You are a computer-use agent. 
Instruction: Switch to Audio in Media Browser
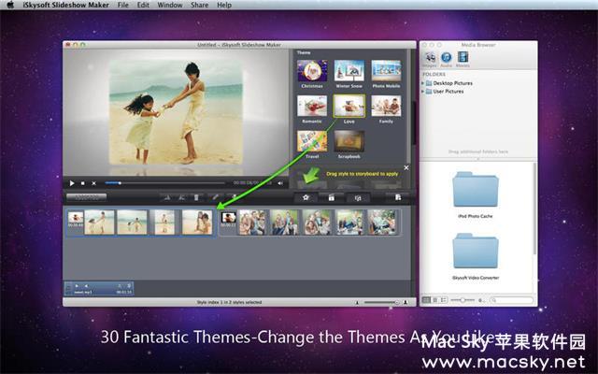[x=447, y=60]
